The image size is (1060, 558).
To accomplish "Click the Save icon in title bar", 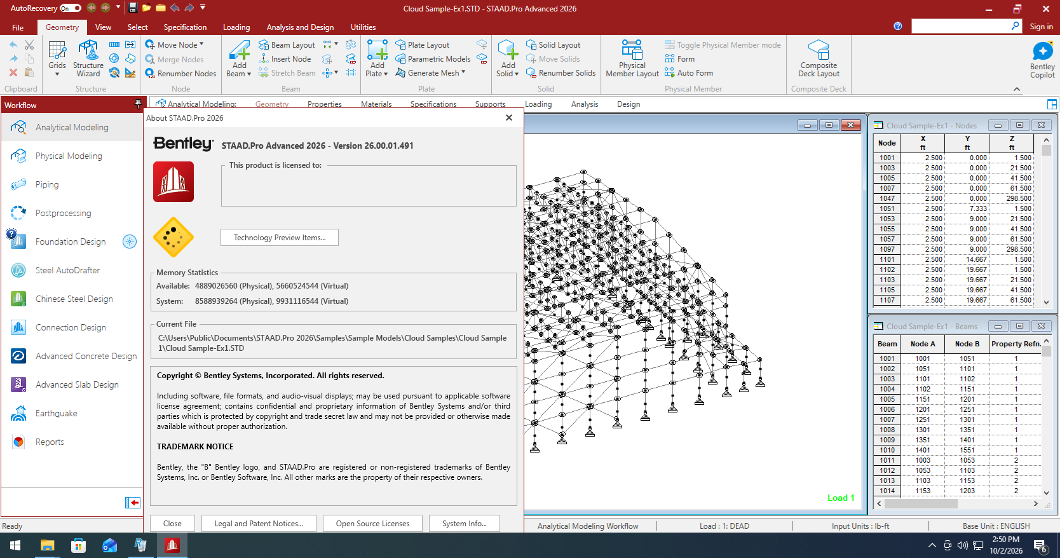I will (x=133, y=8).
